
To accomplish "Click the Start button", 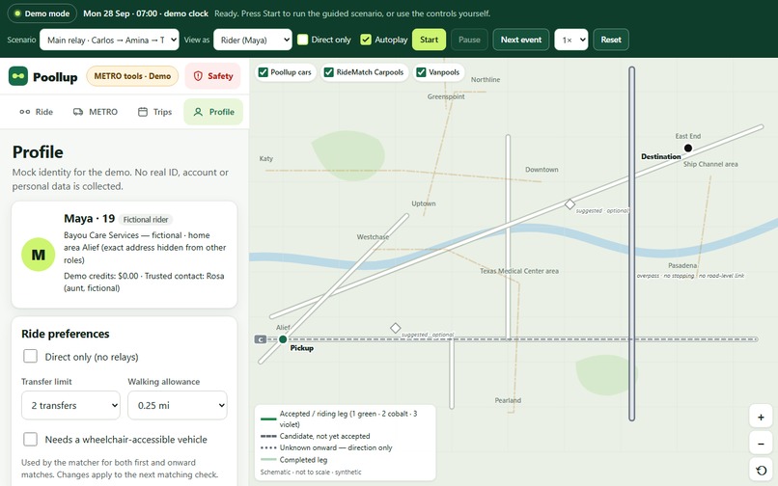I will click(x=430, y=40).
